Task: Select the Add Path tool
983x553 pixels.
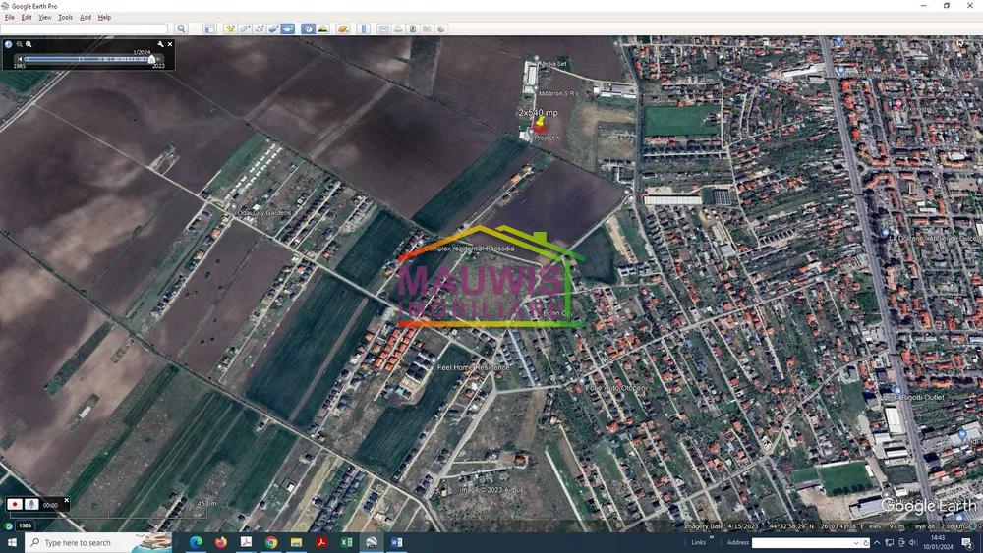Action: pyautogui.click(x=260, y=28)
